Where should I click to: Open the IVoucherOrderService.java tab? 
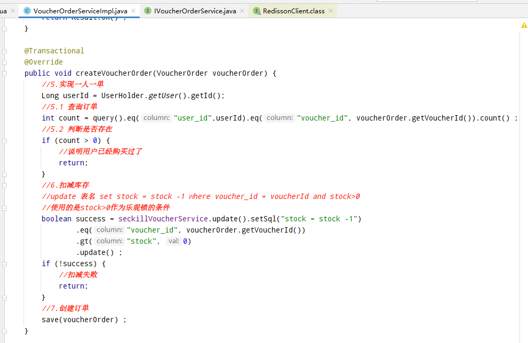(195, 11)
